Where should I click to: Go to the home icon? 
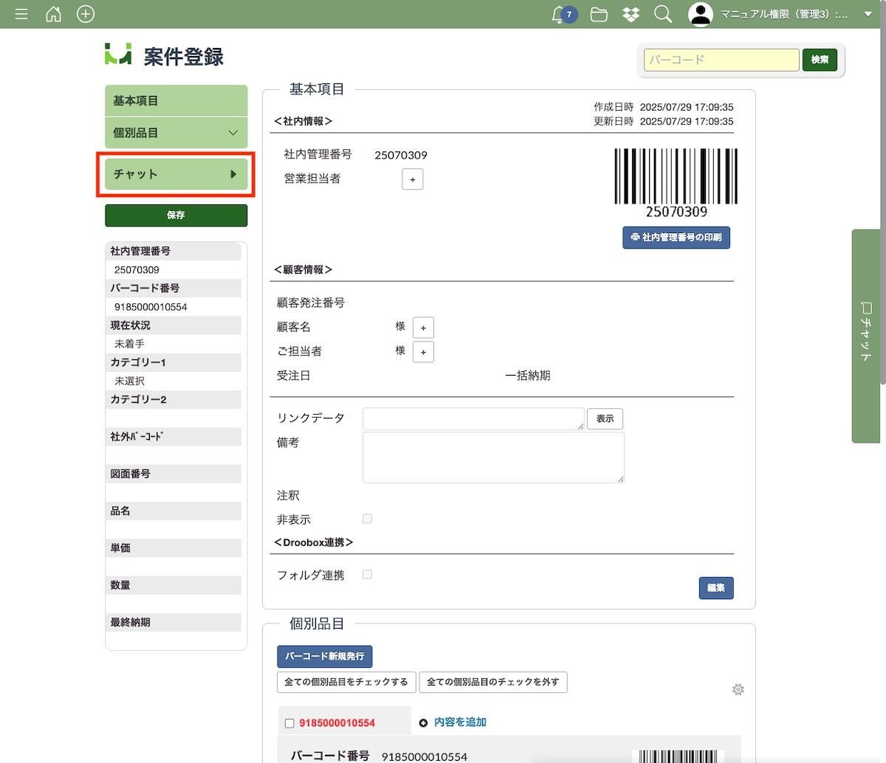(53, 14)
